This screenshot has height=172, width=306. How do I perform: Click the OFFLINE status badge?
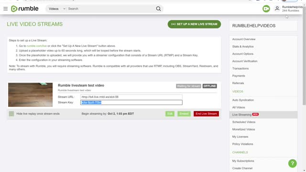(209, 86)
